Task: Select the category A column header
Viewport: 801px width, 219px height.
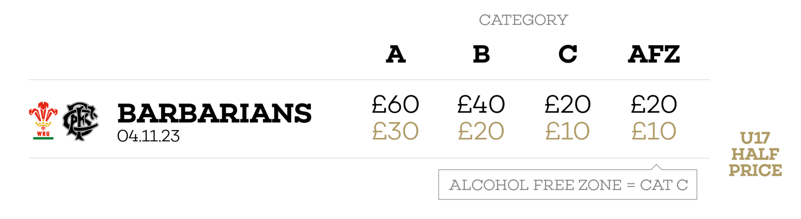Action: (395, 54)
